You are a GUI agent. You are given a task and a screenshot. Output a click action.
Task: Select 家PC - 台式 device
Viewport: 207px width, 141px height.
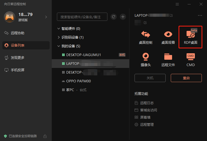click(90, 90)
